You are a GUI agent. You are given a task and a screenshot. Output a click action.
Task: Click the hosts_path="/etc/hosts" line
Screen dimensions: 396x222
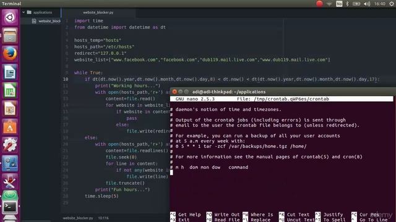[x=104, y=47]
